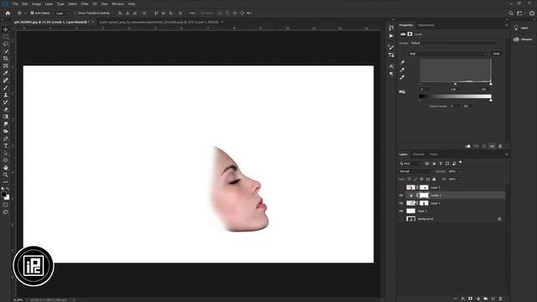The image size is (537, 302).
Task: Select the Gradient tool
Action: [x=6, y=117]
